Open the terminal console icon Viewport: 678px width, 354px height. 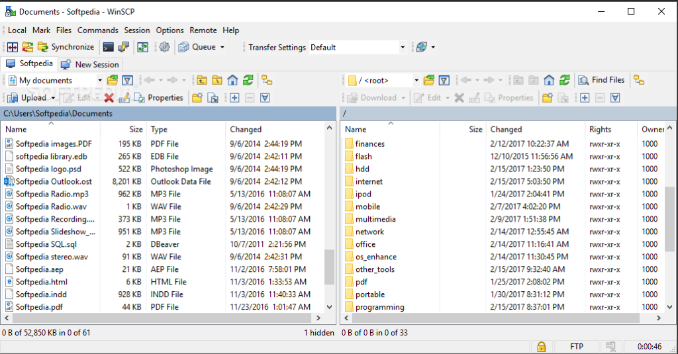tap(108, 47)
